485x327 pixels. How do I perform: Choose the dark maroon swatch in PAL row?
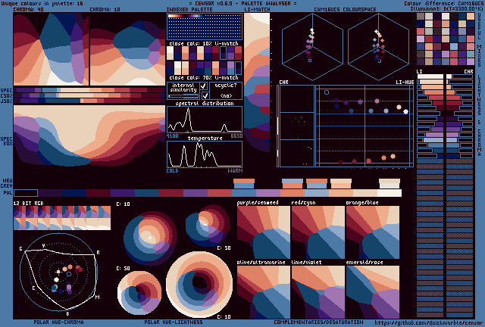point(99,193)
